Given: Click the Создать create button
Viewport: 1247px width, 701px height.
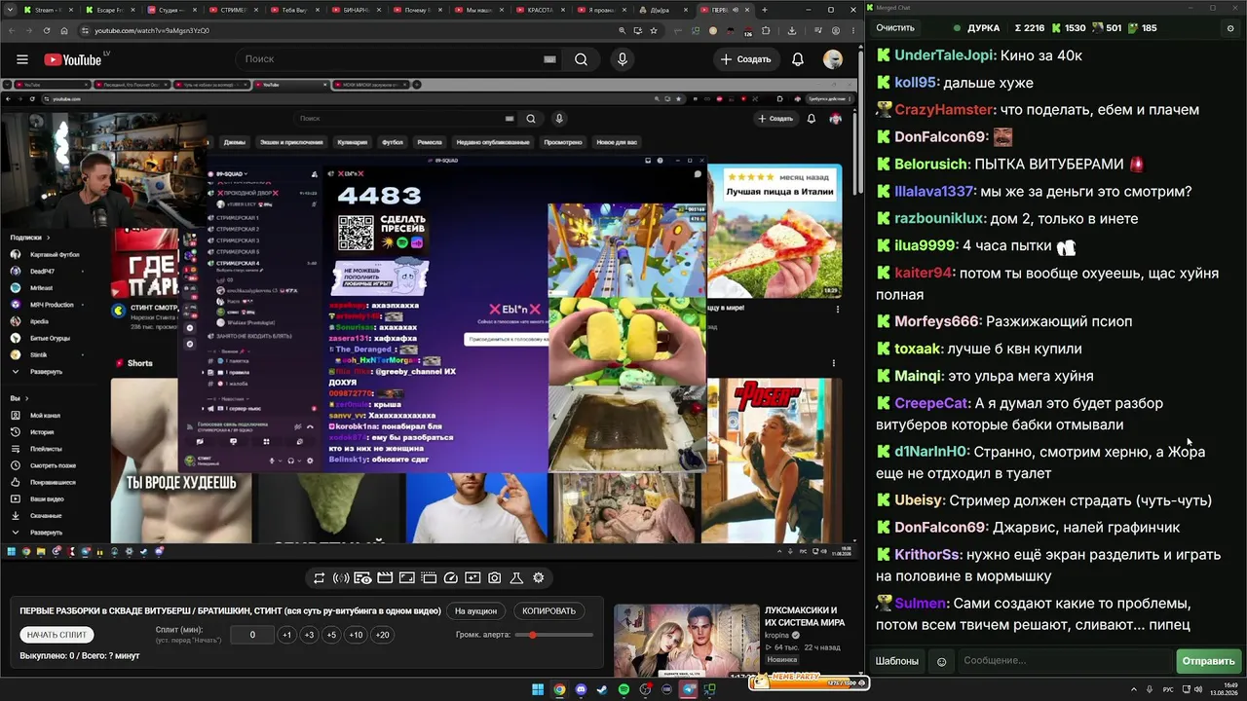Looking at the screenshot, I should coord(746,59).
